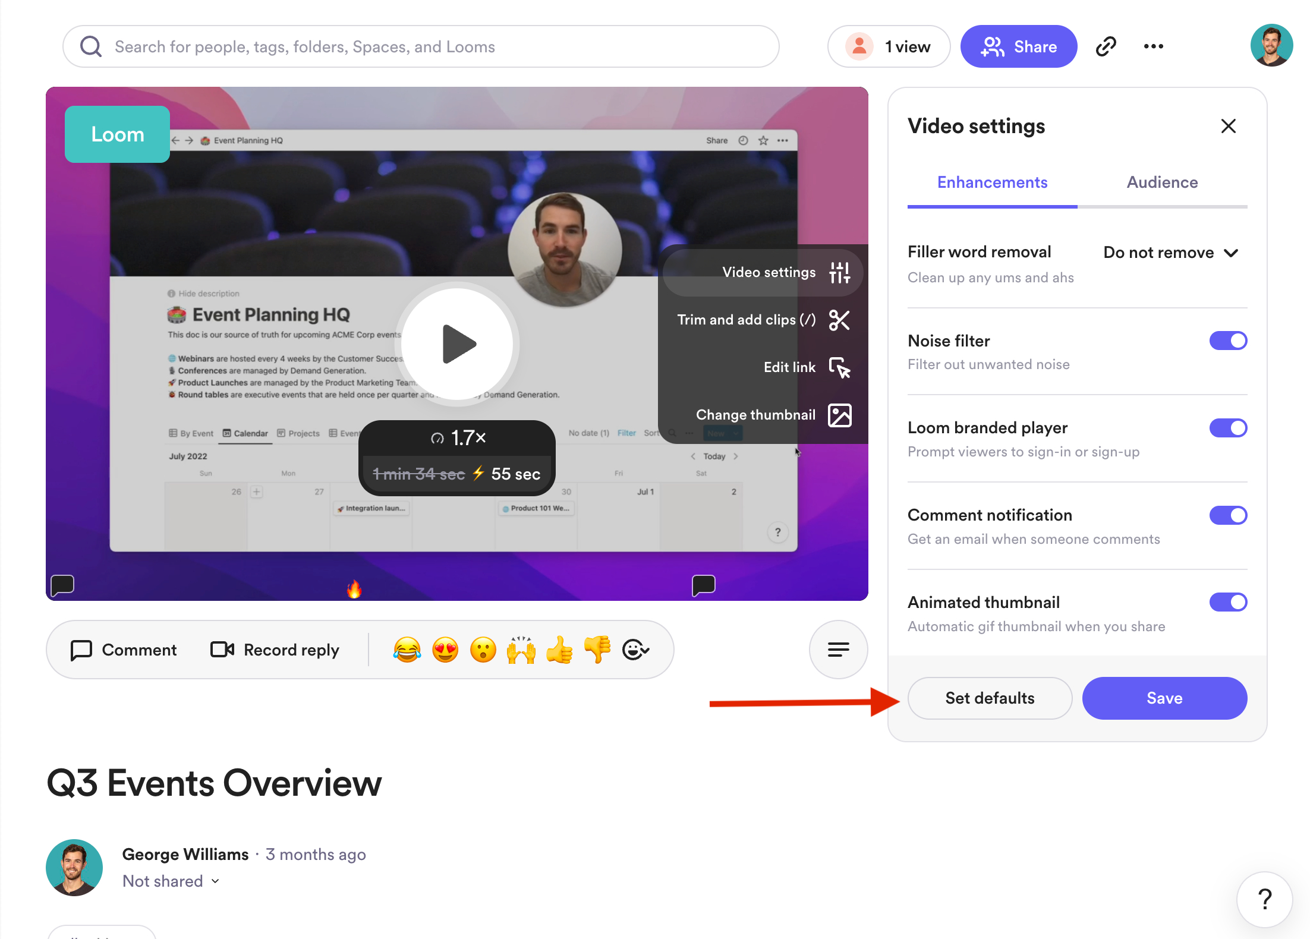Save the video settings
The height and width of the screenshot is (939, 1310).
pyautogui.click(x=1164, y=698)
